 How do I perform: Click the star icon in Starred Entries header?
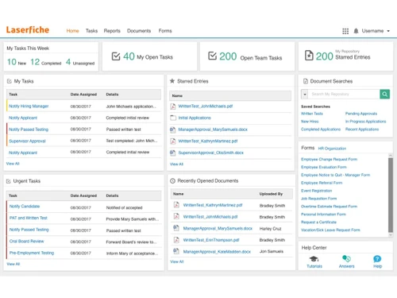(x=172, y=81)
